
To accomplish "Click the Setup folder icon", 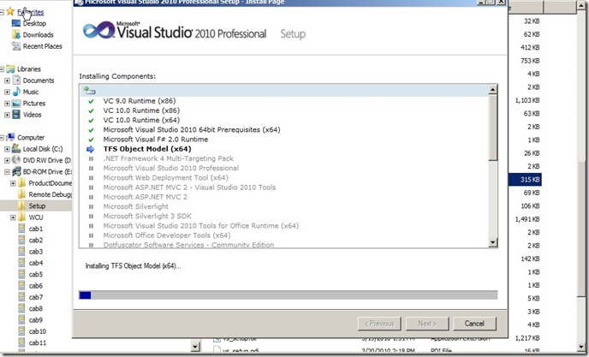I will tap(21, 205).
